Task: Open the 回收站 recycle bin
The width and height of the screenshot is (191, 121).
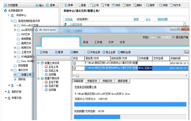Action: coord(22,79)
